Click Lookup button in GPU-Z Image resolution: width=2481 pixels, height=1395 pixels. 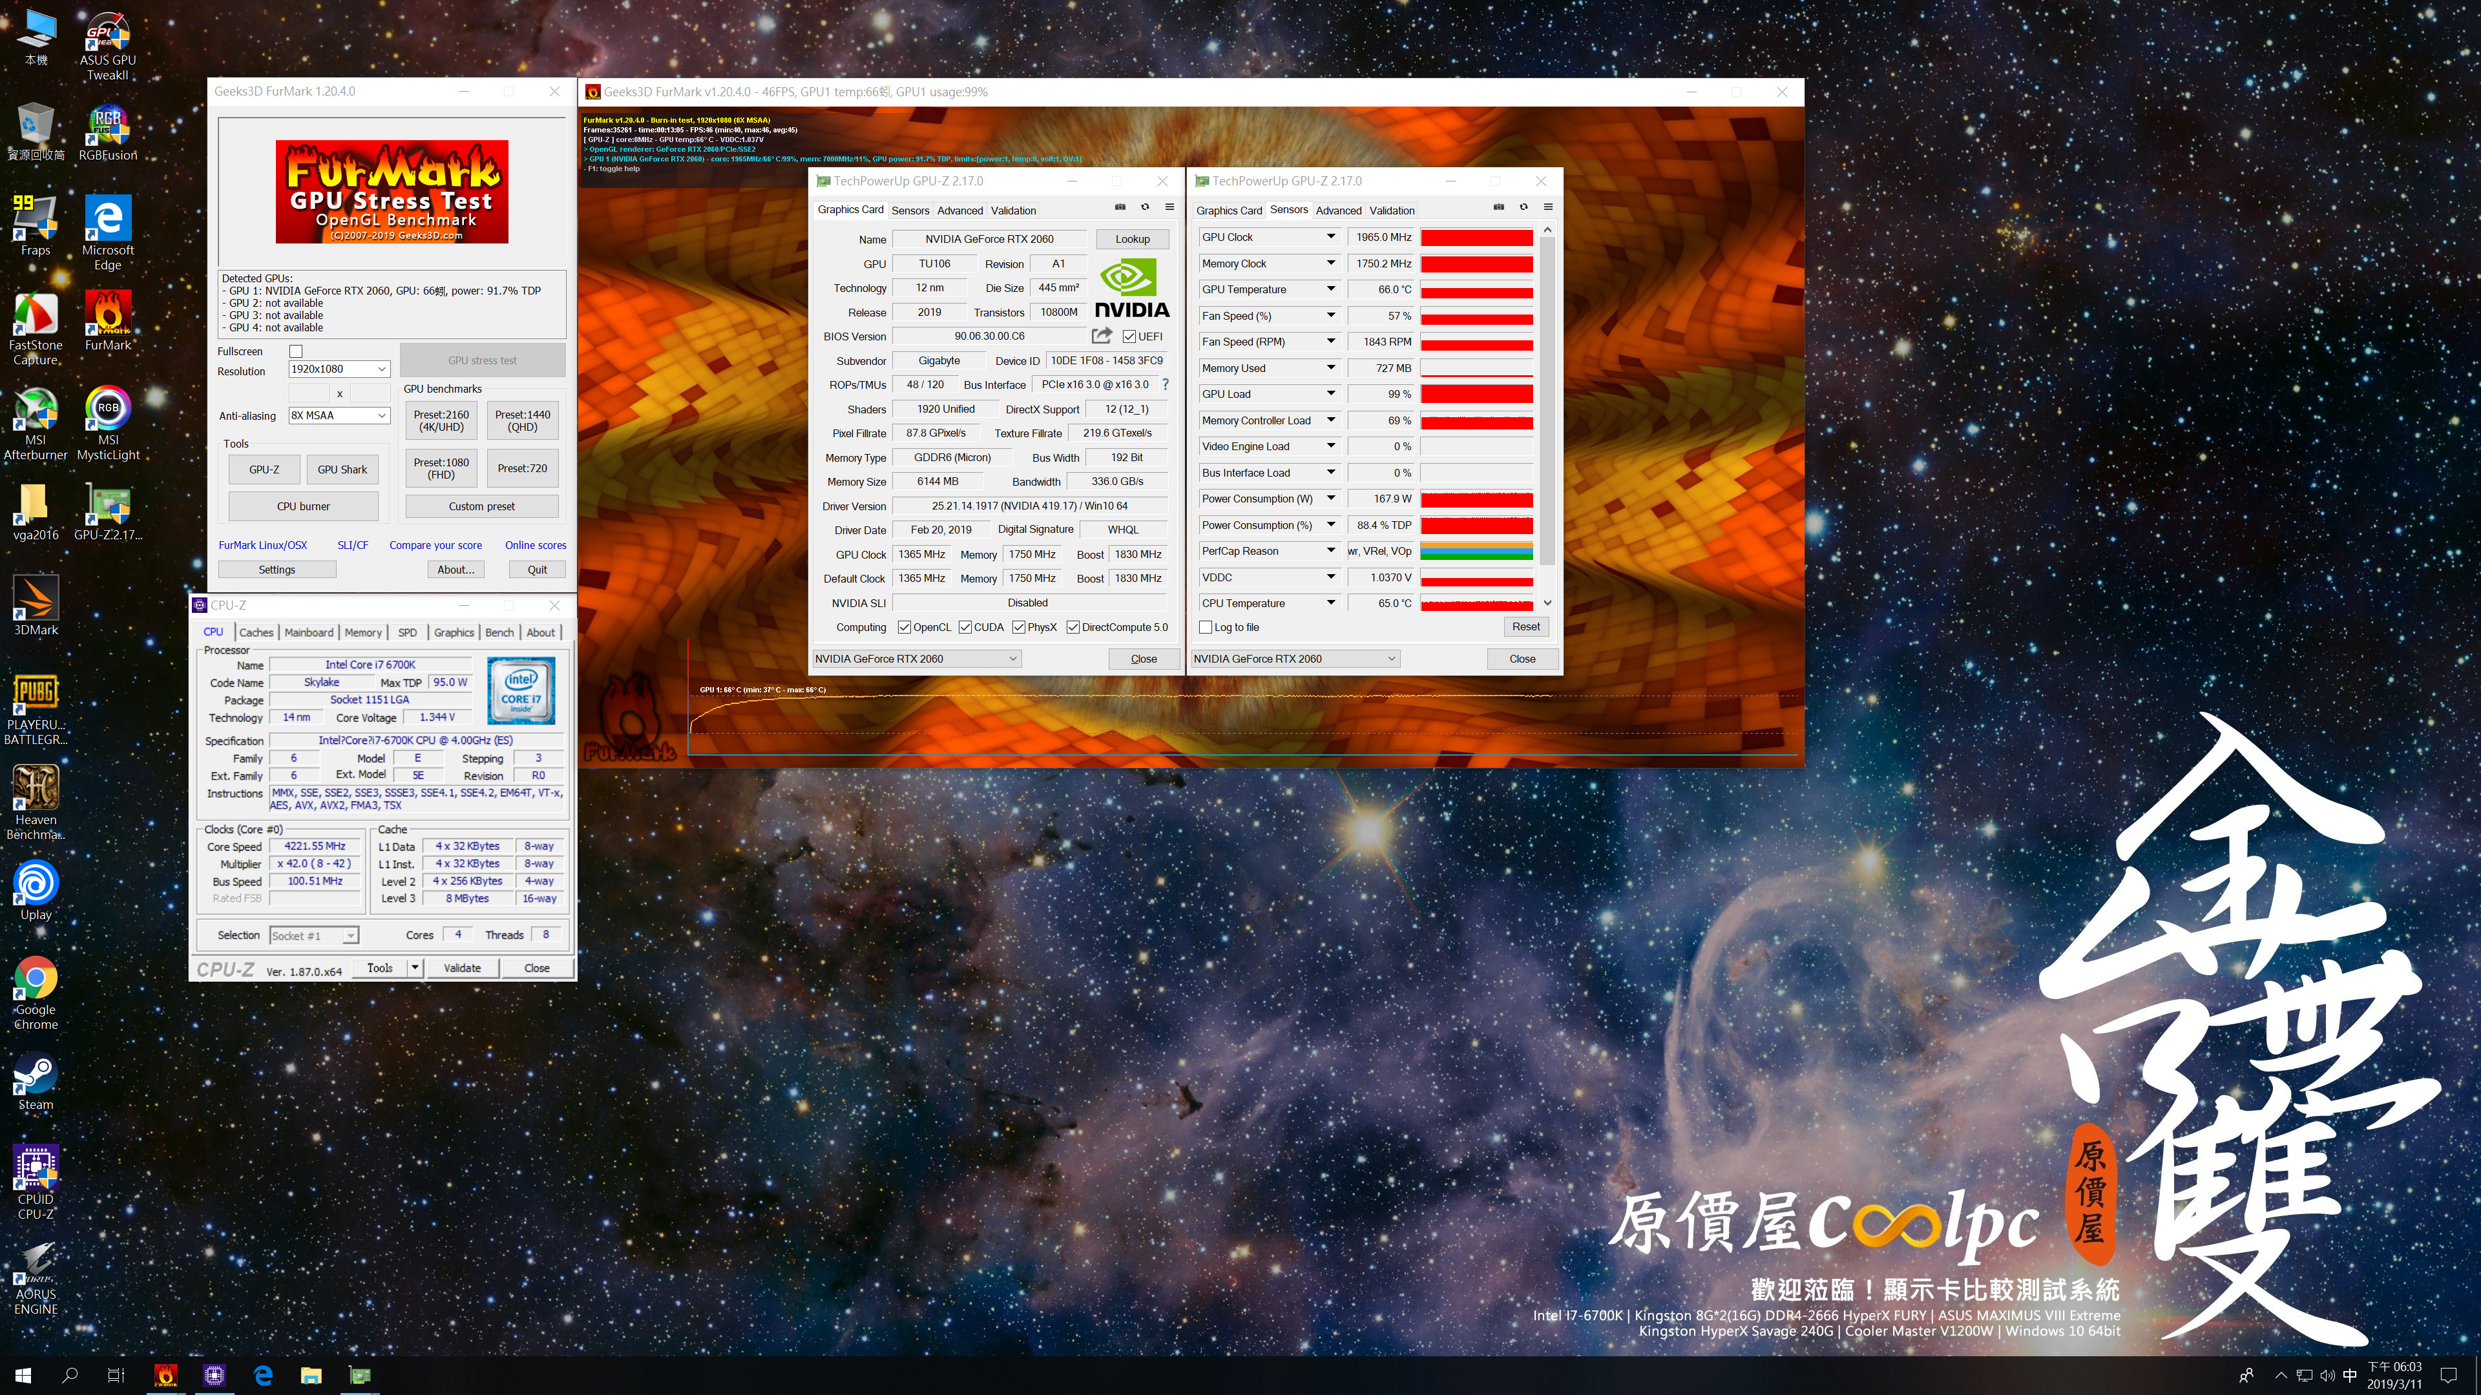click(x=1133, y=239)
